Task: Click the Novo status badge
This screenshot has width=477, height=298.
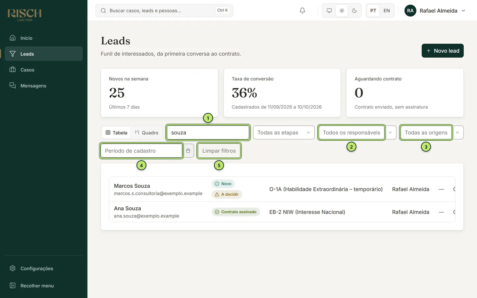Action: (x=223, y=184)
